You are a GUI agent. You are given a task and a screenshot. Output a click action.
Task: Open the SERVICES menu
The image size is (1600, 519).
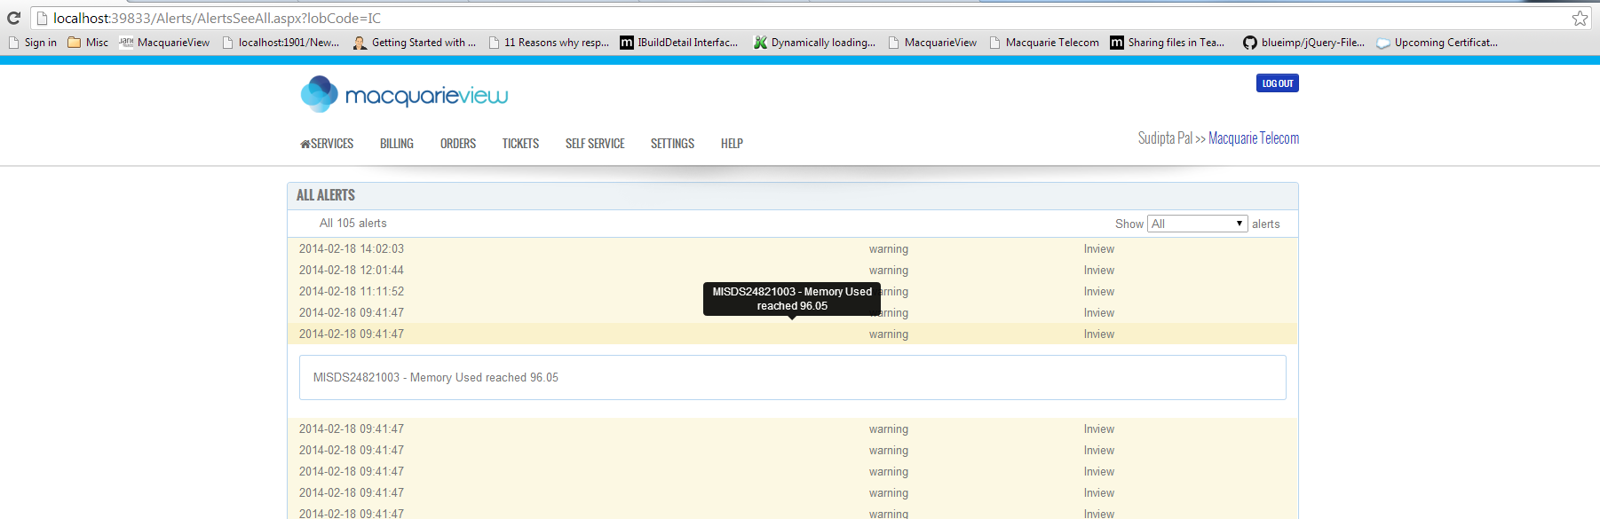click(x=327, y=144)
